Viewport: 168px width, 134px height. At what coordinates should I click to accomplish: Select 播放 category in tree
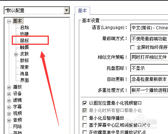(x=18, y=87)
